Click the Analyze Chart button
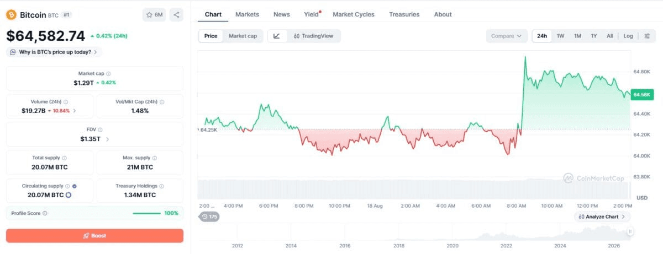This screenshot has height=254, width=663. click(x=602, y=217)
